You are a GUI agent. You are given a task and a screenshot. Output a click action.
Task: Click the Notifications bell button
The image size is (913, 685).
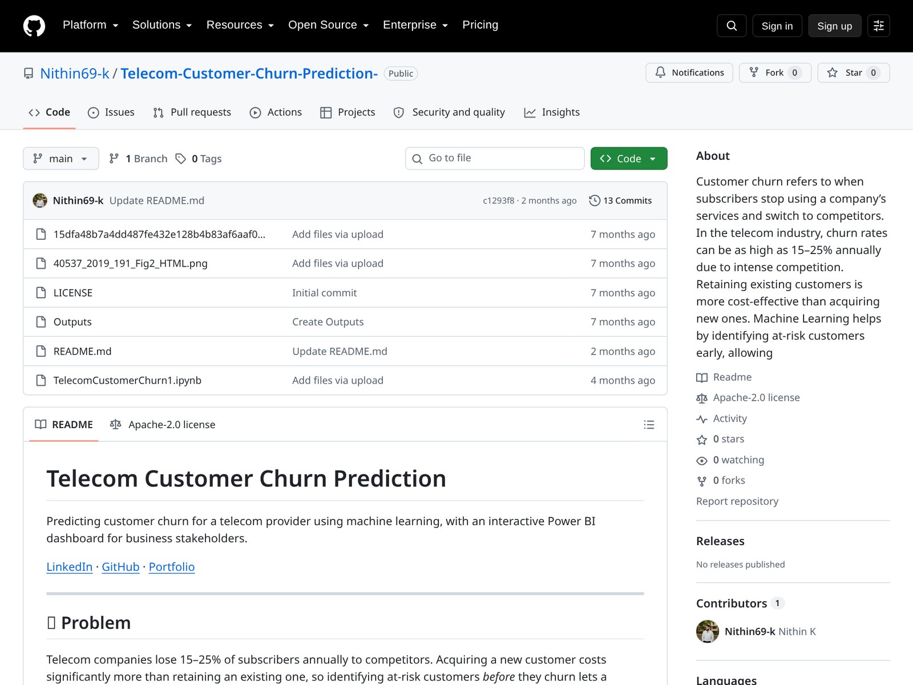689,72
